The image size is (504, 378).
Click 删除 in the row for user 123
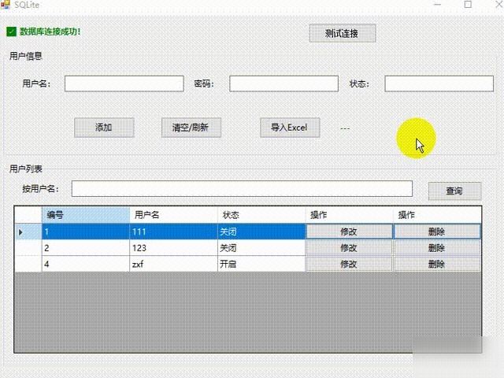point(437,248)
